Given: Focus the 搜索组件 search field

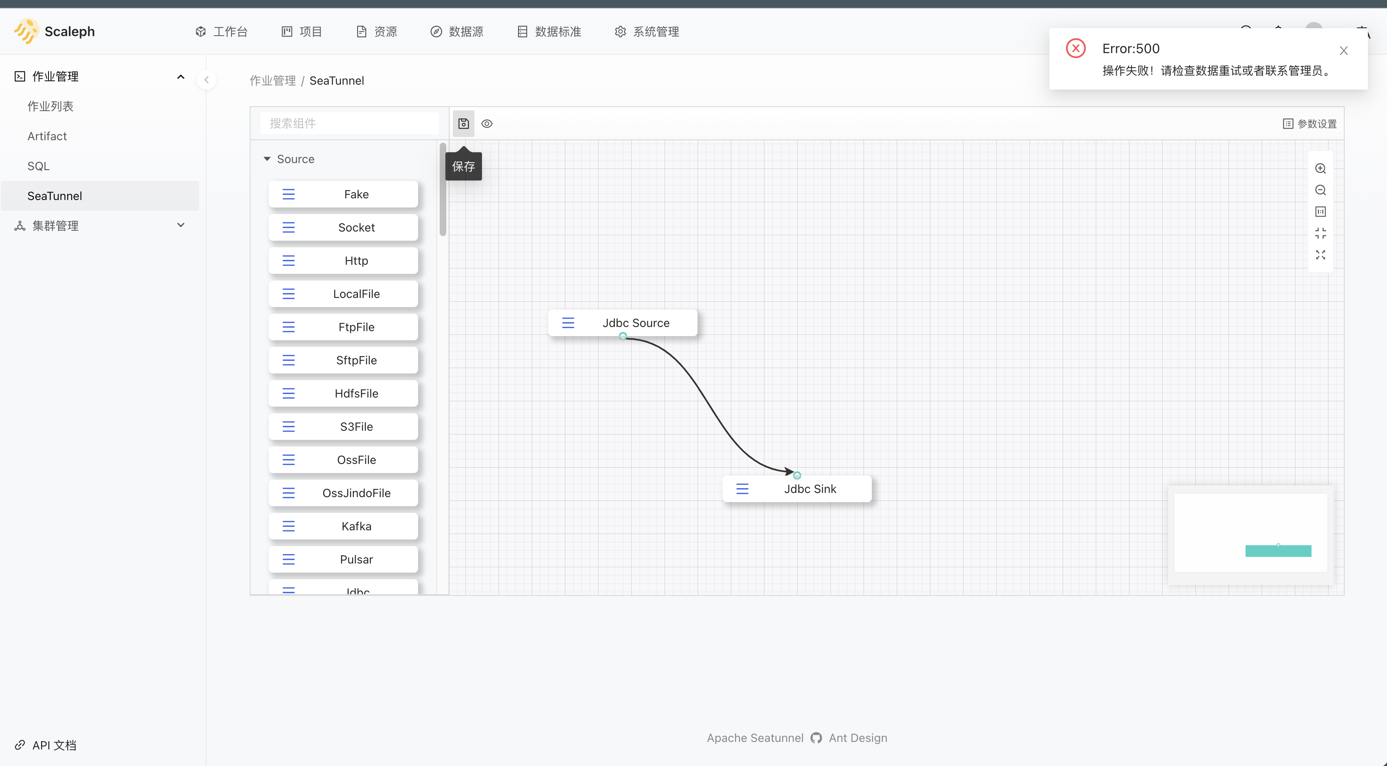Looking at the screenshot, I should 349,123.
